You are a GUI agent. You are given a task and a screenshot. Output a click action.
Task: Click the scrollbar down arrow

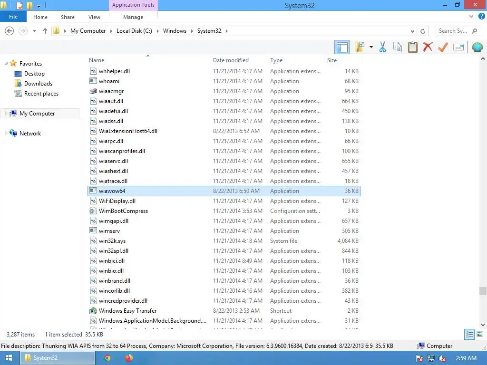483,325
